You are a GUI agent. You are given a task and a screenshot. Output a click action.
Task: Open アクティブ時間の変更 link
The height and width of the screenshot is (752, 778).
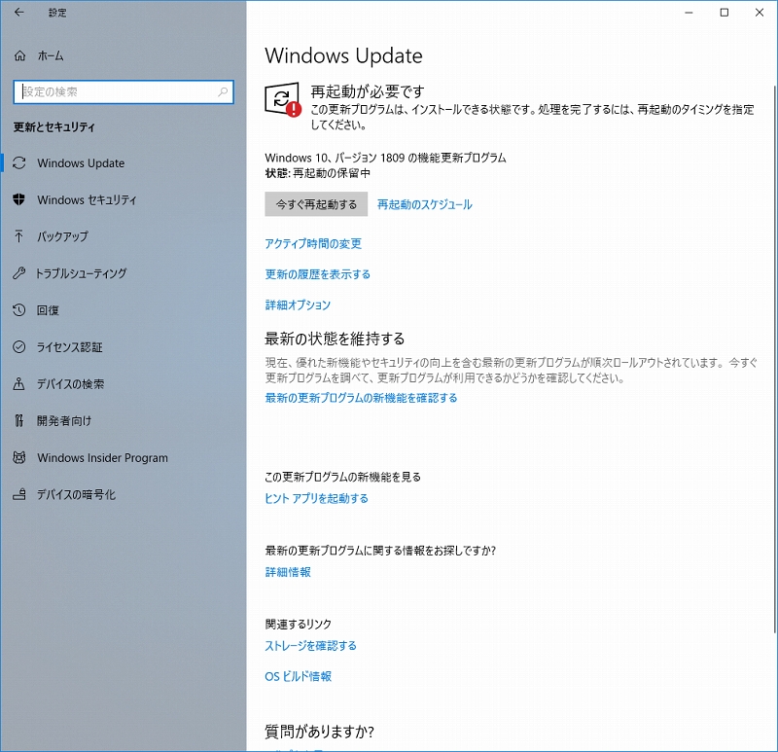coord(313,244)
